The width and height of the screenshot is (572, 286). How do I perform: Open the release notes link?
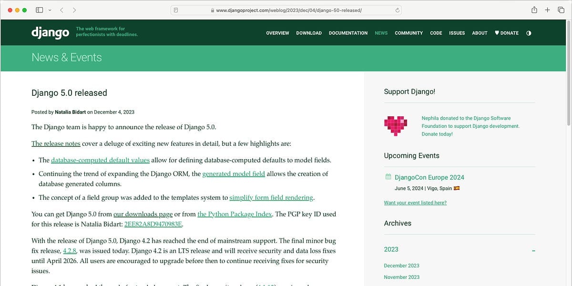[x=55, y=143]
